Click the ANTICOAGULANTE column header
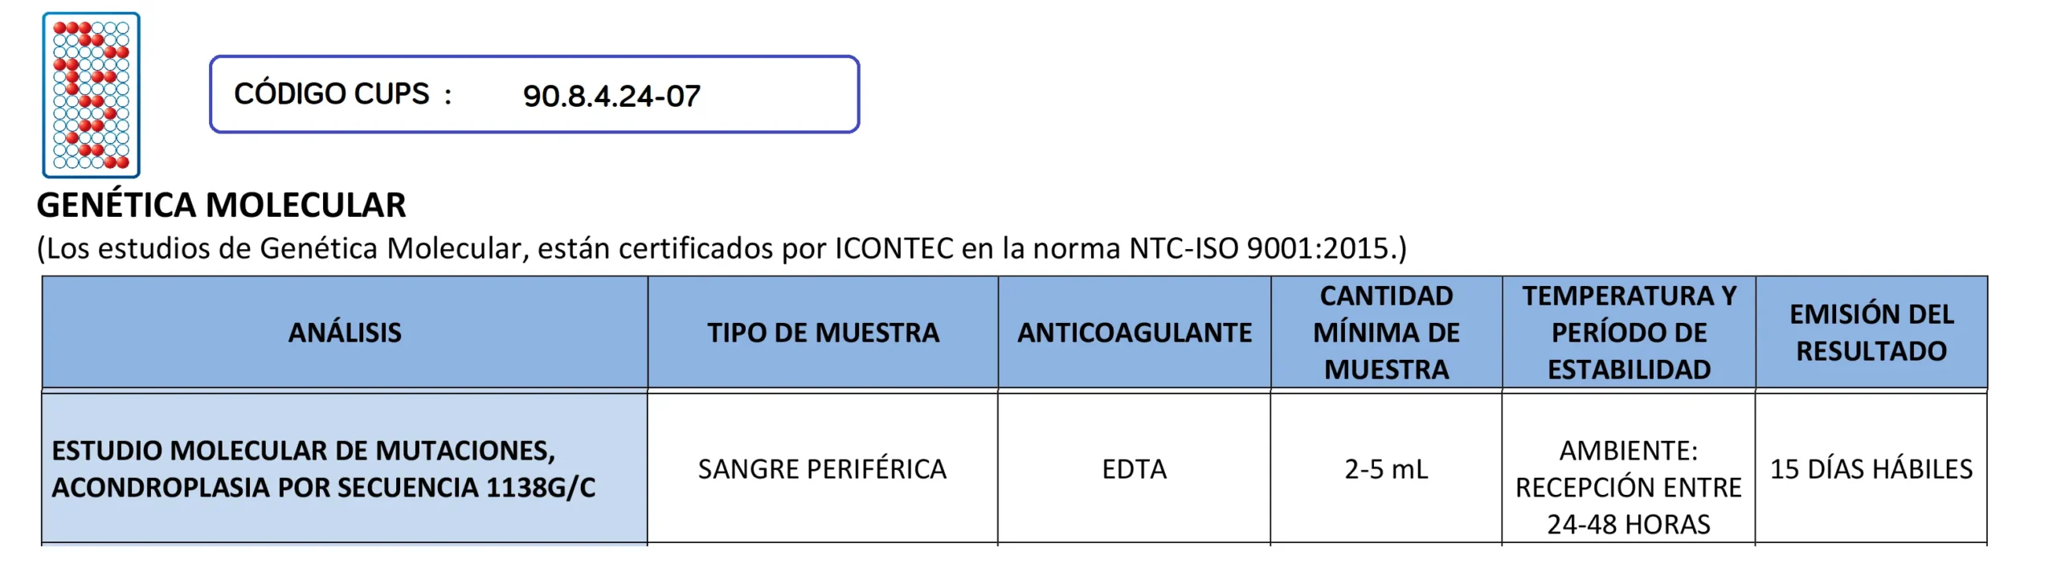Screen dimensions: 2057x572 [x=1134, y=333]
